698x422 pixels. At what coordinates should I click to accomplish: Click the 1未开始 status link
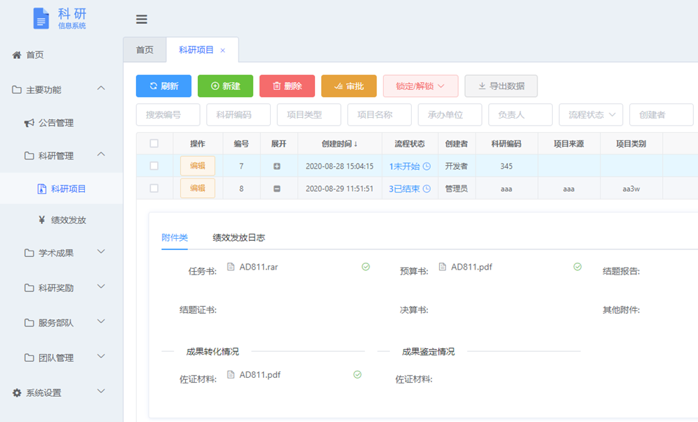point(404,166)
